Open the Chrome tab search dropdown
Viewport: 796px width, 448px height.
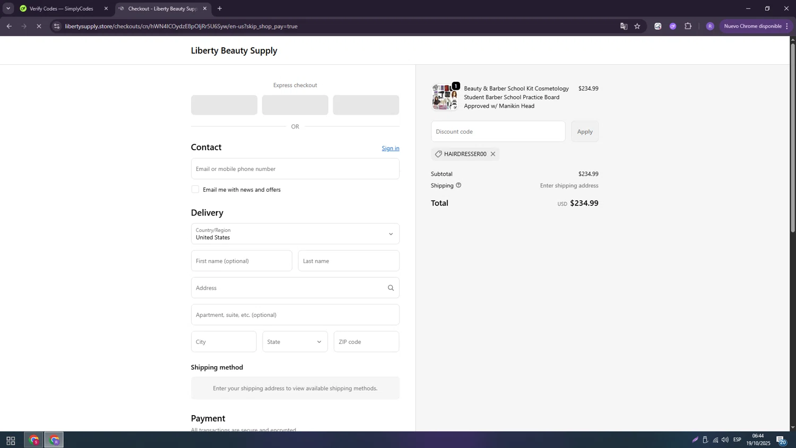pyautogui.click(x=8, y=8)
